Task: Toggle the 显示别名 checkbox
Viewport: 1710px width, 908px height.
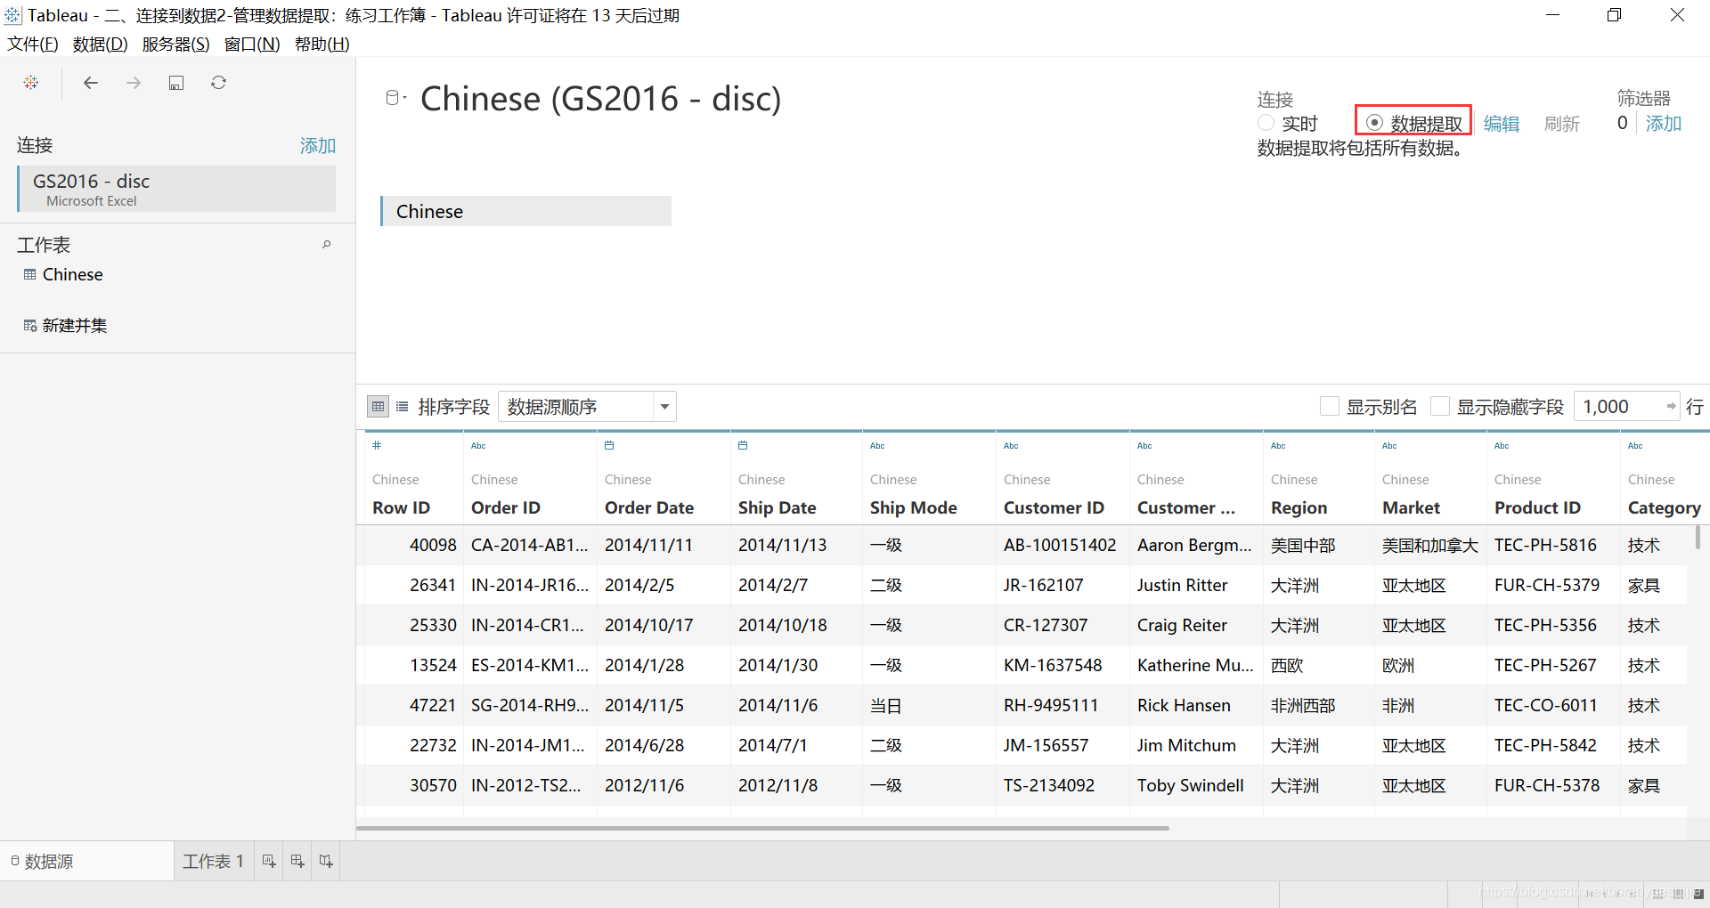Action: pyautogui.click(x=1330, y=407)
